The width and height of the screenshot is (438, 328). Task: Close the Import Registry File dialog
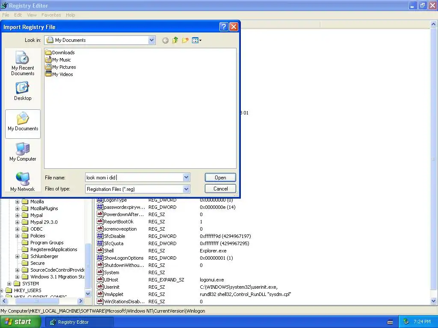(234, 27)
